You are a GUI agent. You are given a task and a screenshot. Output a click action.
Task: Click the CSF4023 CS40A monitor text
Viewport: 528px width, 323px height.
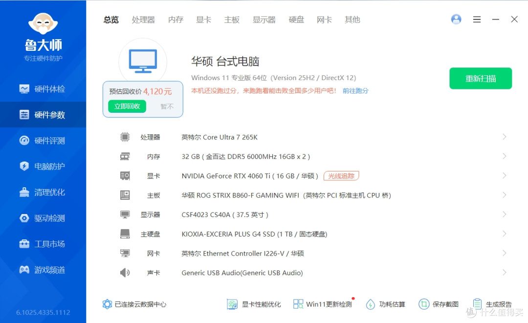225,215
